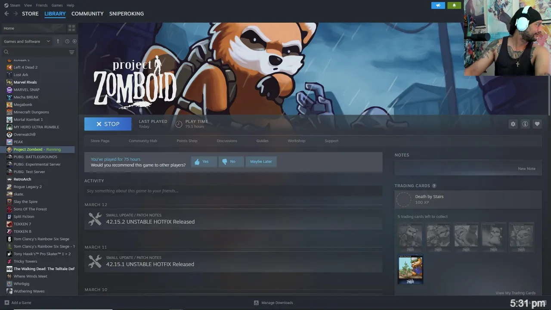The width and height of the screenshot is (551, 310).
Task: Switch to the COMMUNITY tab
Action: [87, 14]
